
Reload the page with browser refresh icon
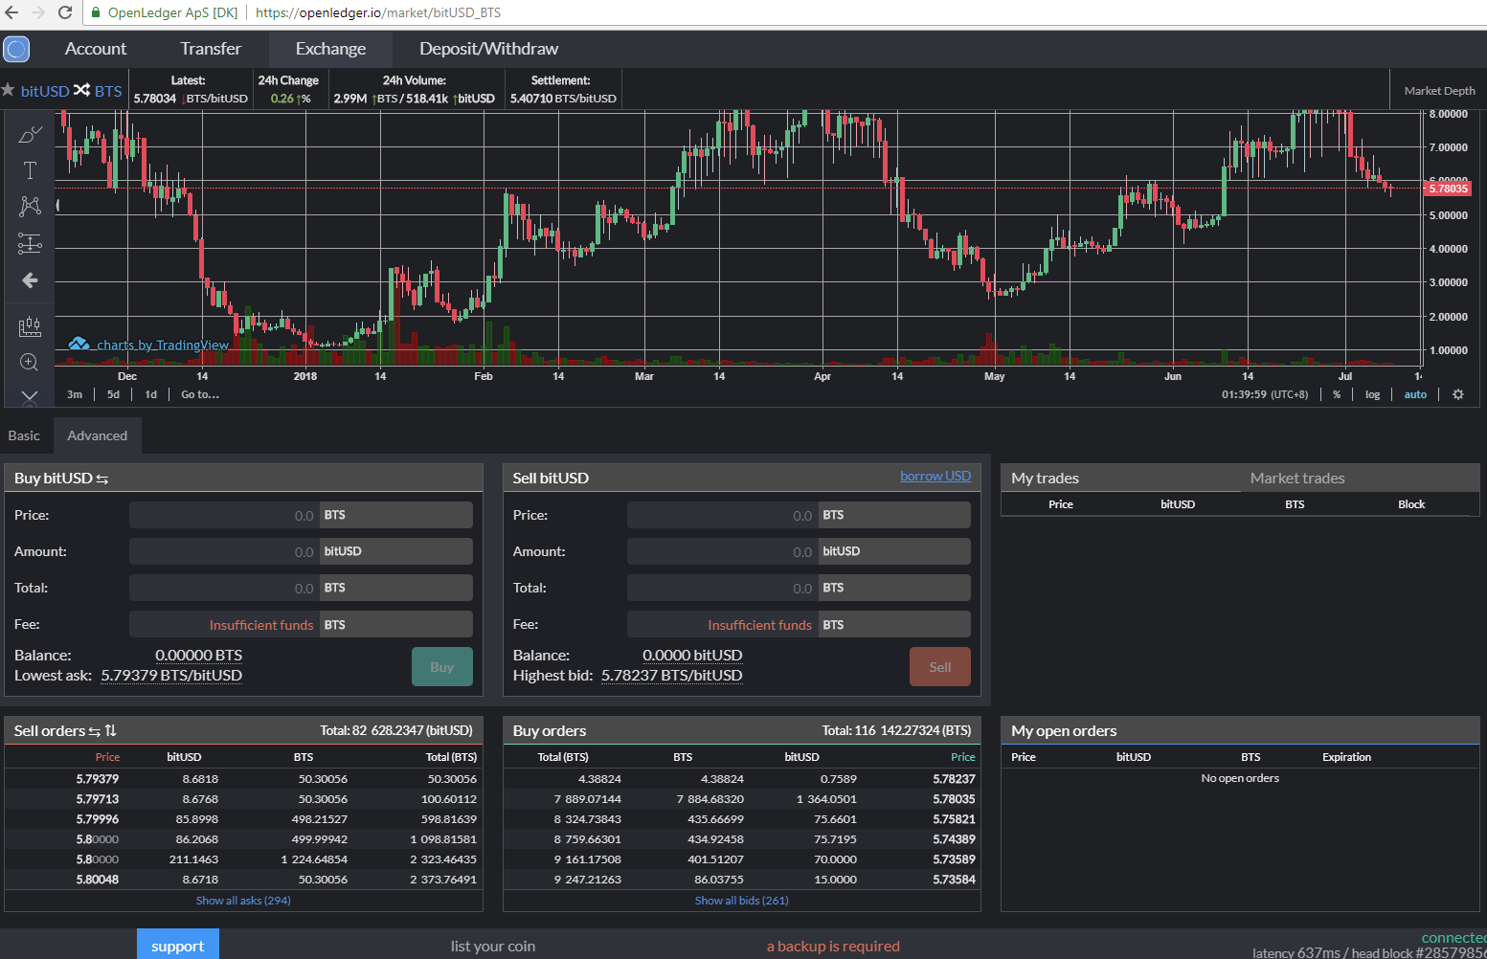[x=65, y=12]
